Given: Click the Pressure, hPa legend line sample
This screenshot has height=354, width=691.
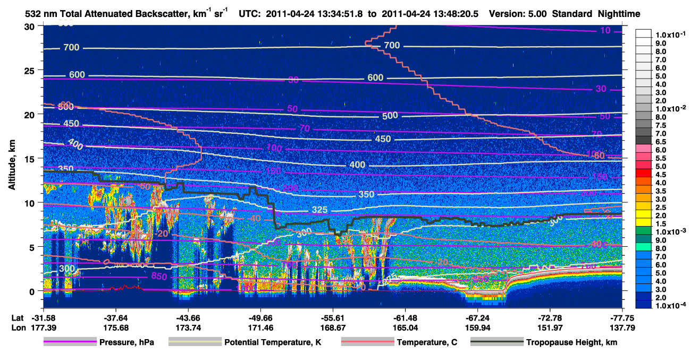Looking at the screenshot, I should tap(69, 342).
